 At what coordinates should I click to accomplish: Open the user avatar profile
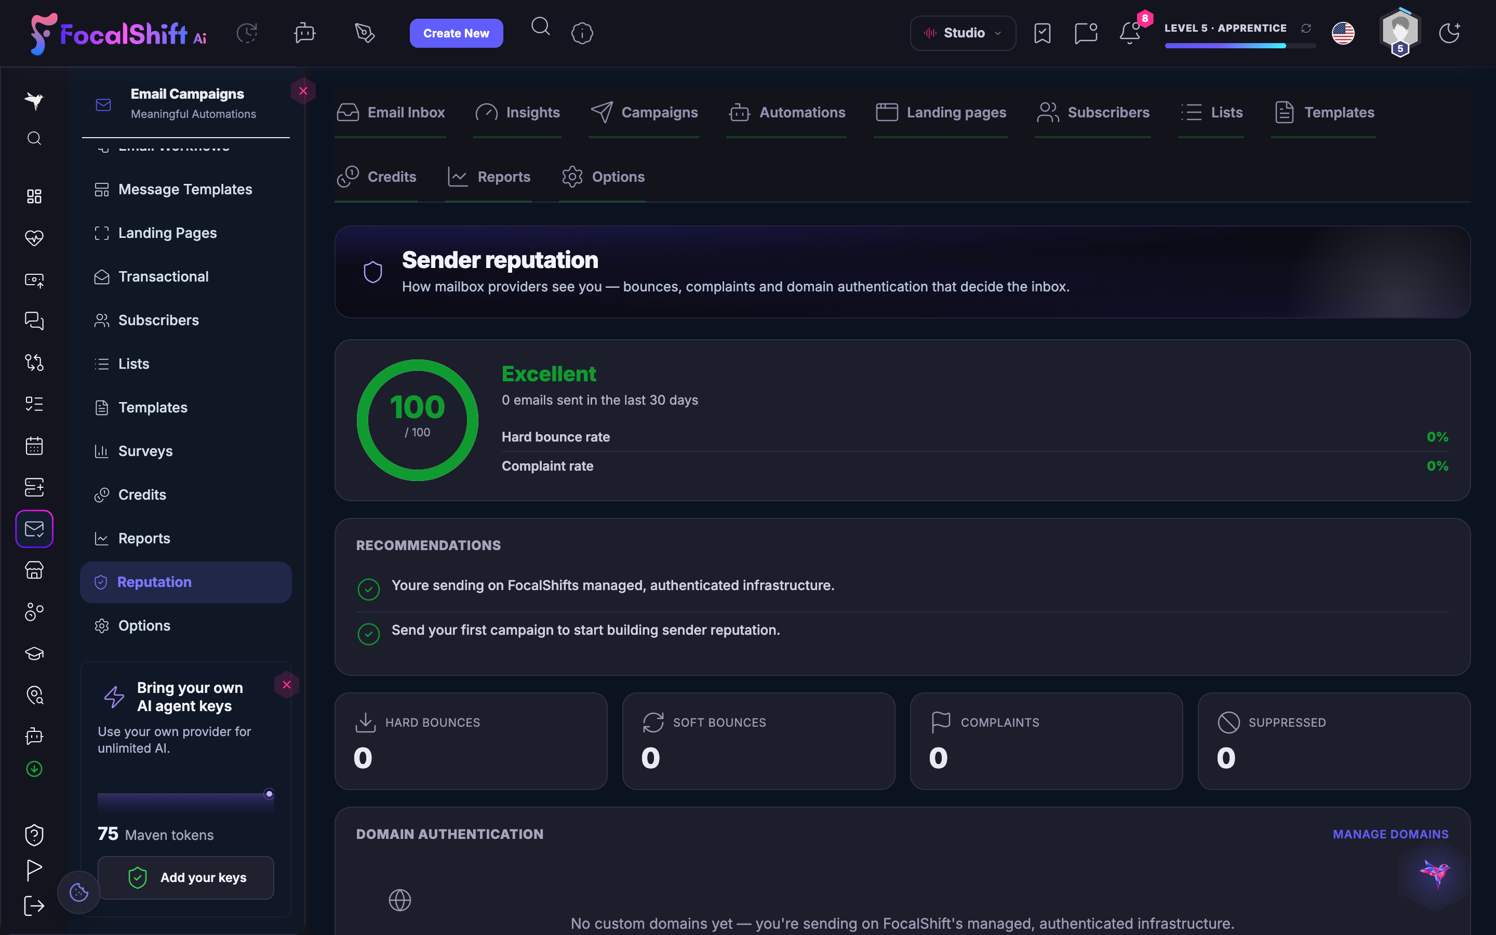click(x=1400, y=33)
